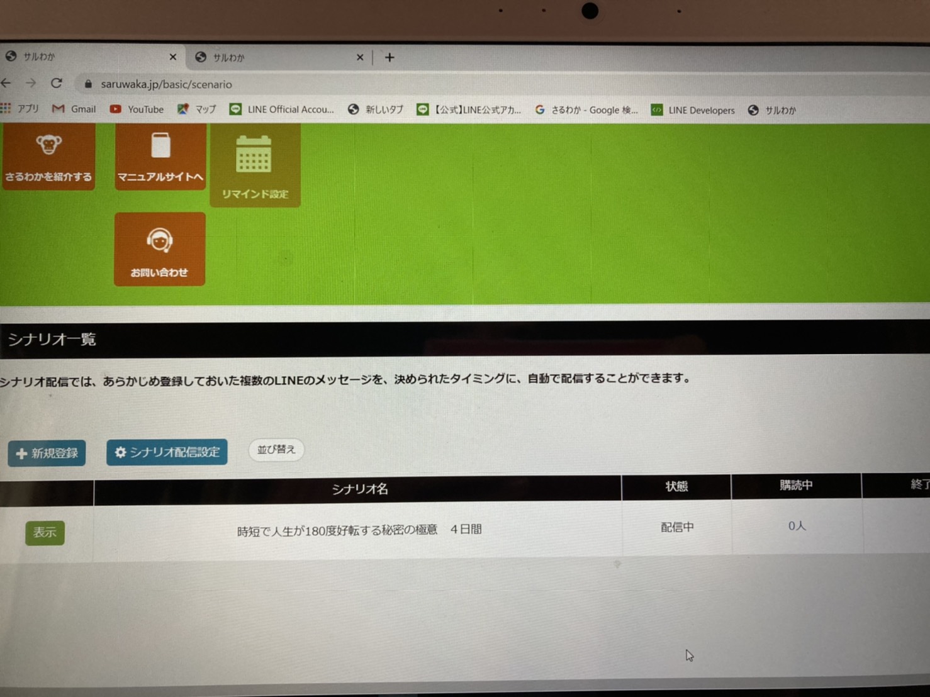The width and height of the screenshot is (930, 697).
Task: Switch to the first サルわか tab
Action: pos(91,57)
